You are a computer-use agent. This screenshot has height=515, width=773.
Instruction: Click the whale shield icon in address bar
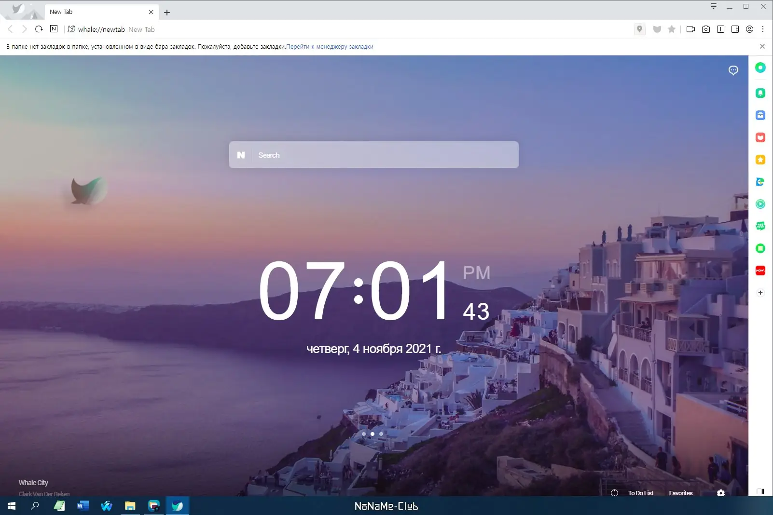pyautogui.click(x=657, y=29)
